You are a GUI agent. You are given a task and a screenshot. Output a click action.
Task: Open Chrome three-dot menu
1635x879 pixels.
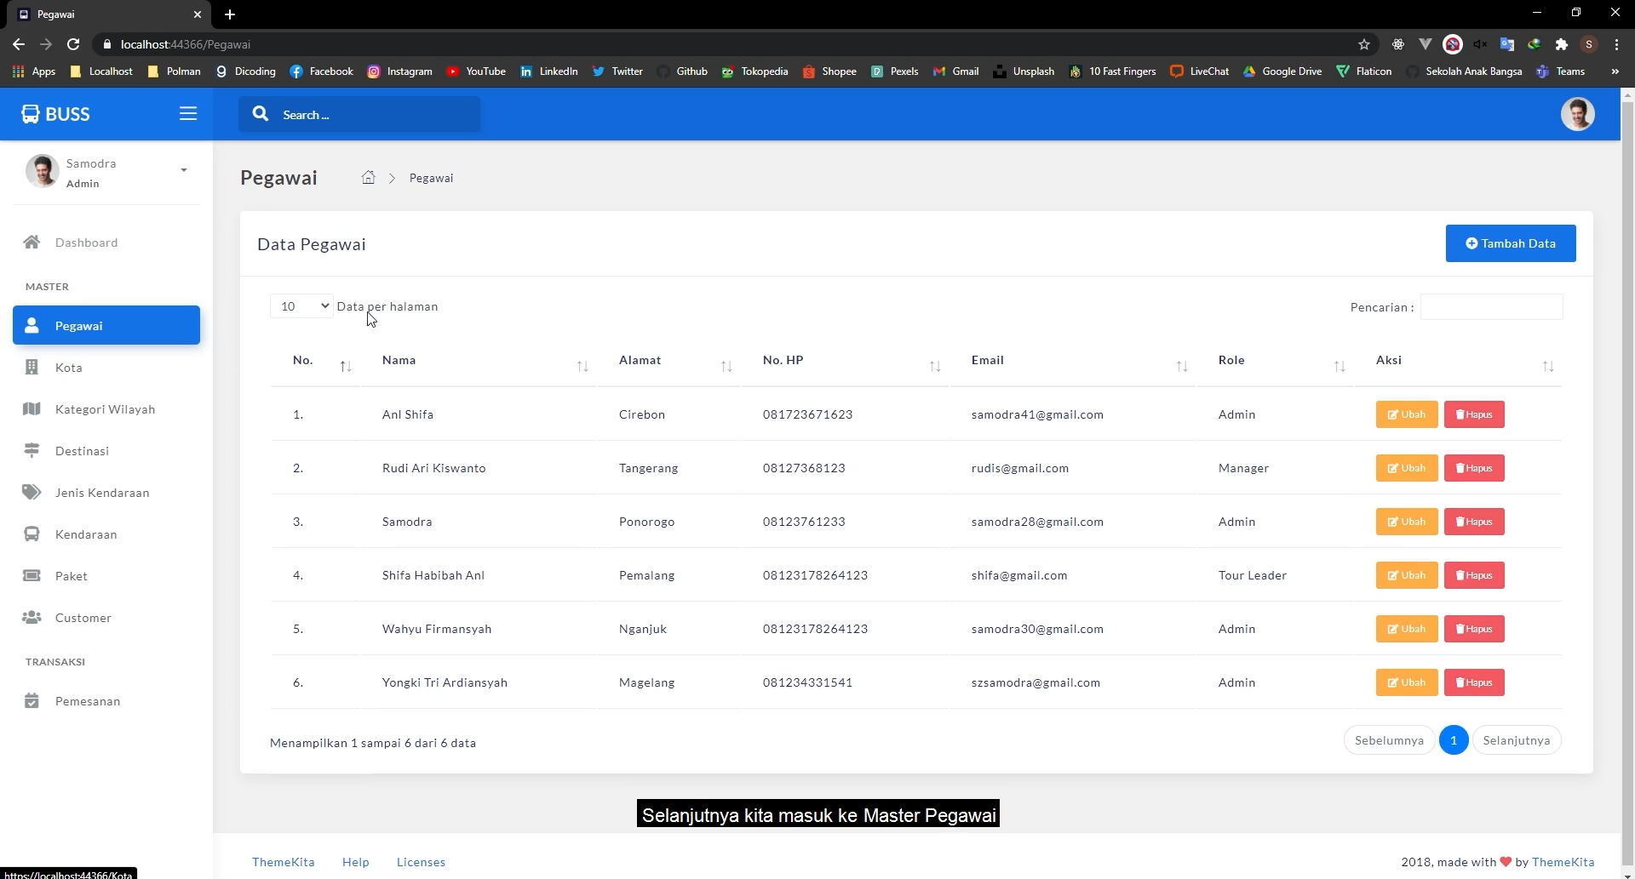[1616, 44]
